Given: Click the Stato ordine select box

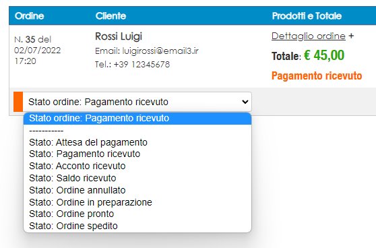Looking at the screenshot, I should click(137, 102).
